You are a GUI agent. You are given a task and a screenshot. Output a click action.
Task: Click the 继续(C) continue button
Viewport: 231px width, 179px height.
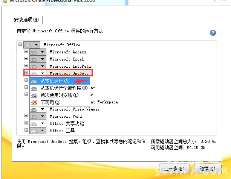(x=207, y=169)
